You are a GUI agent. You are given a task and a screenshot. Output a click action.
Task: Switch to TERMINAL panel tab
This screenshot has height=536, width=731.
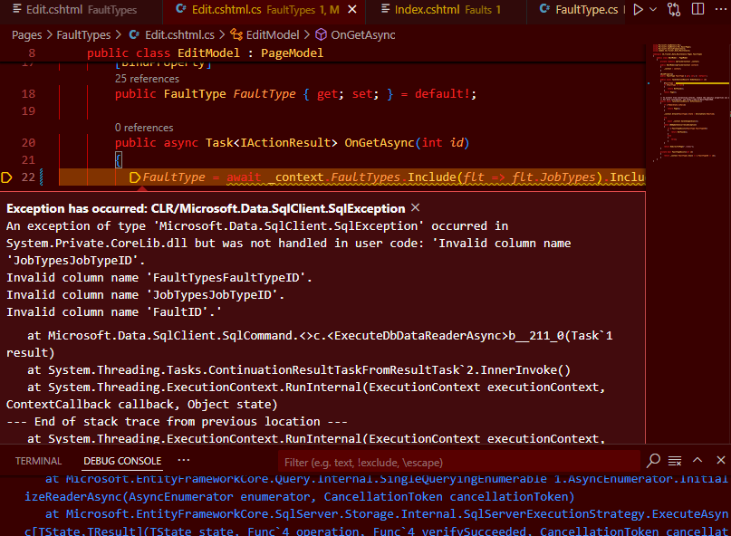[x=38, y=461]
